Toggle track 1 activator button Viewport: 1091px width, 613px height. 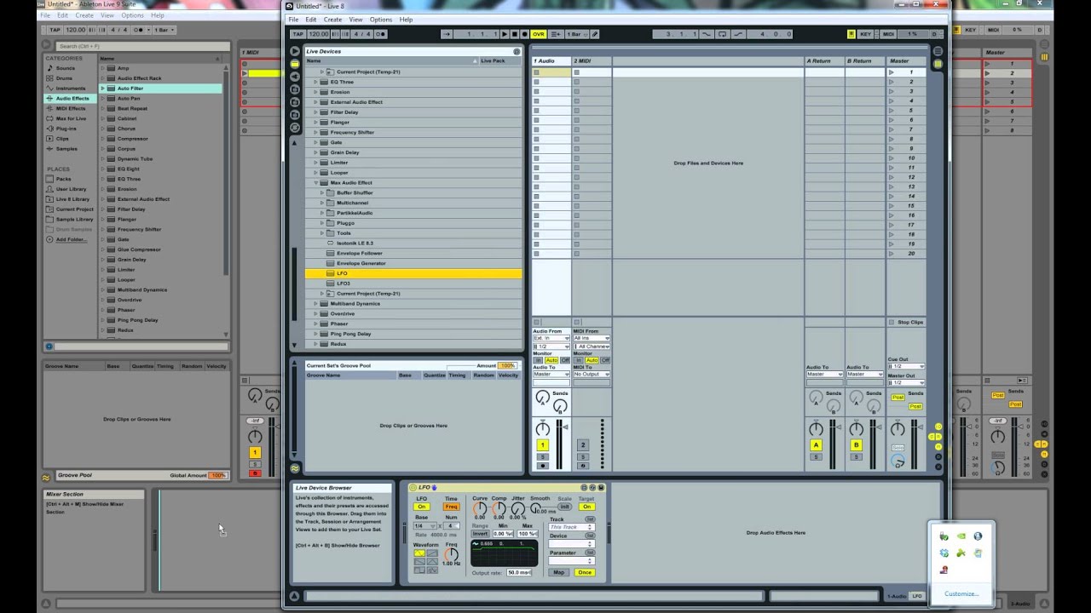tap(542, 445)
